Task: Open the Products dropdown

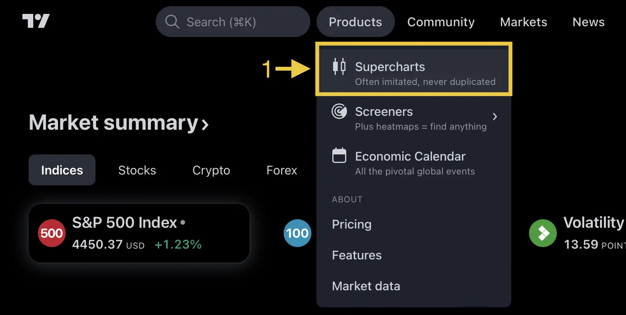Action: coord(355,22)
